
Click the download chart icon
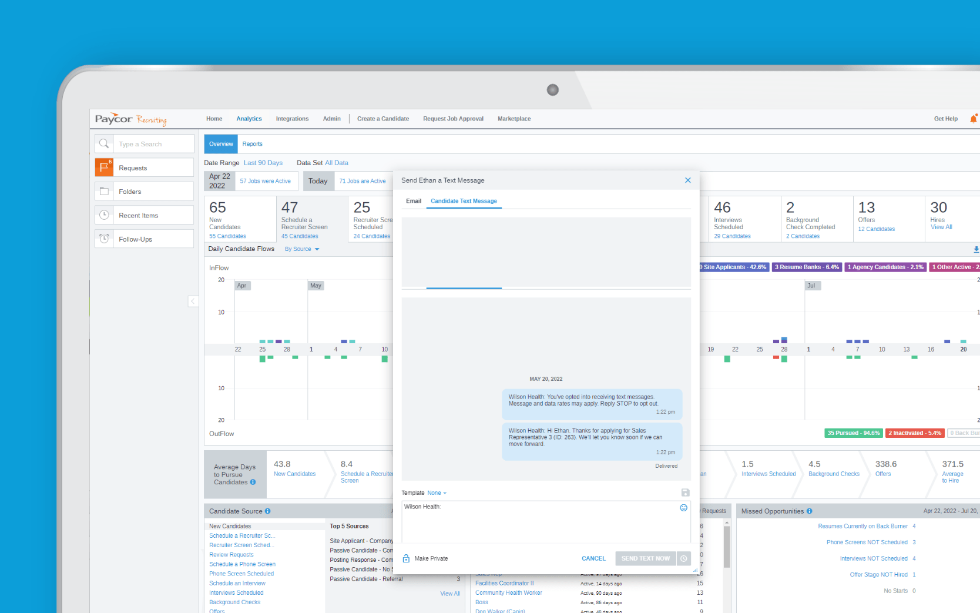(x=976, y=250)
